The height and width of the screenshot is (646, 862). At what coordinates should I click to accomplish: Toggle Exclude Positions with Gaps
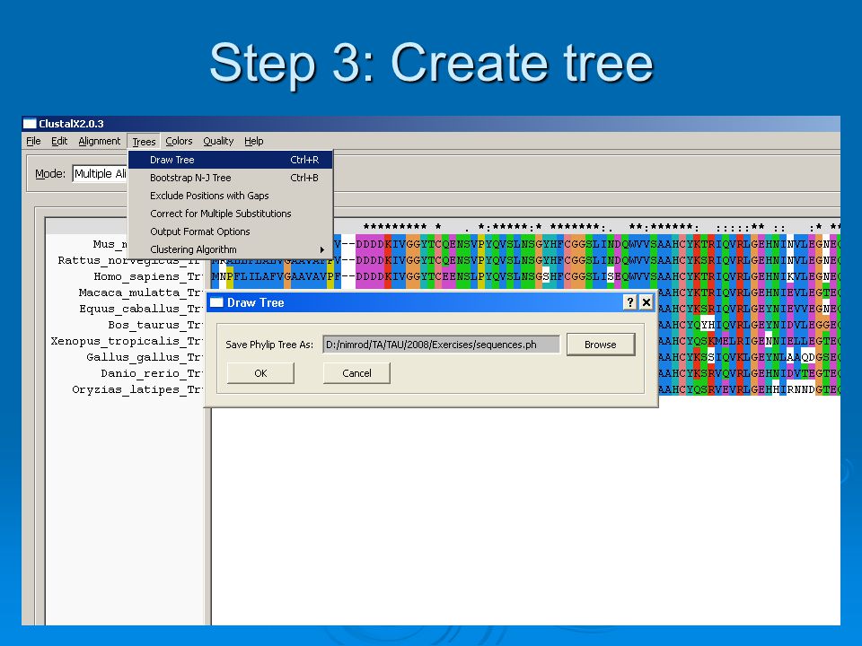tap(231, 196)
